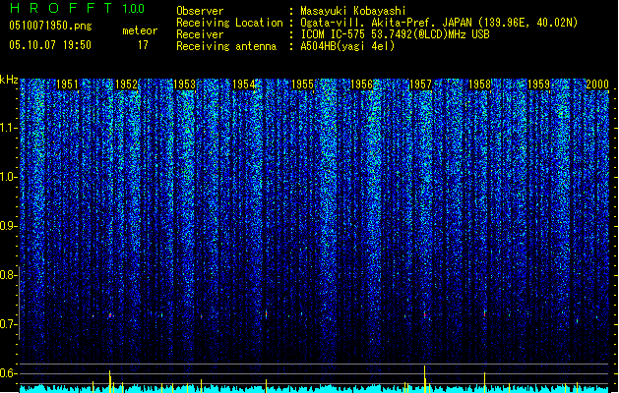
Task: Click the meteor echo just after 1958
Action: tap(484, 313)
